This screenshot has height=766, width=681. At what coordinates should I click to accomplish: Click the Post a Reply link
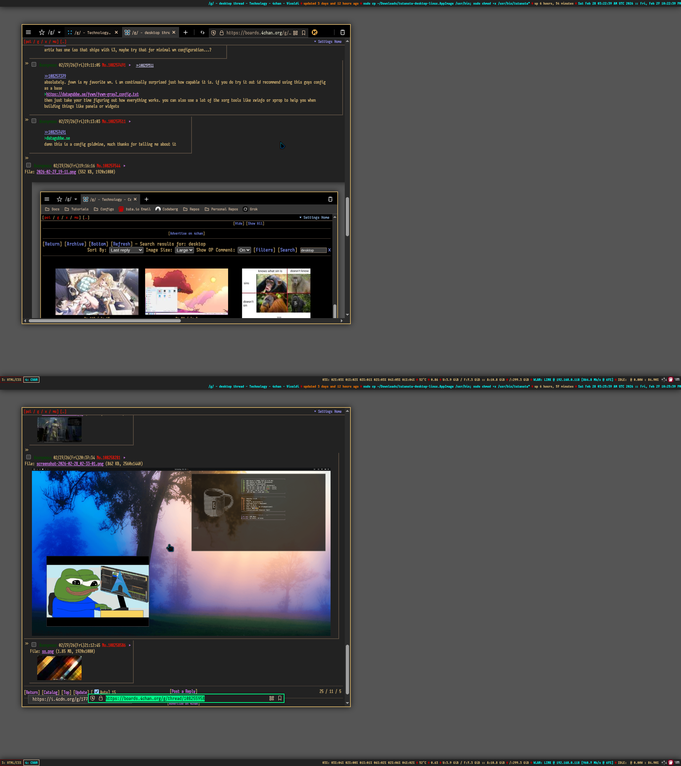(x=183, y=691)
